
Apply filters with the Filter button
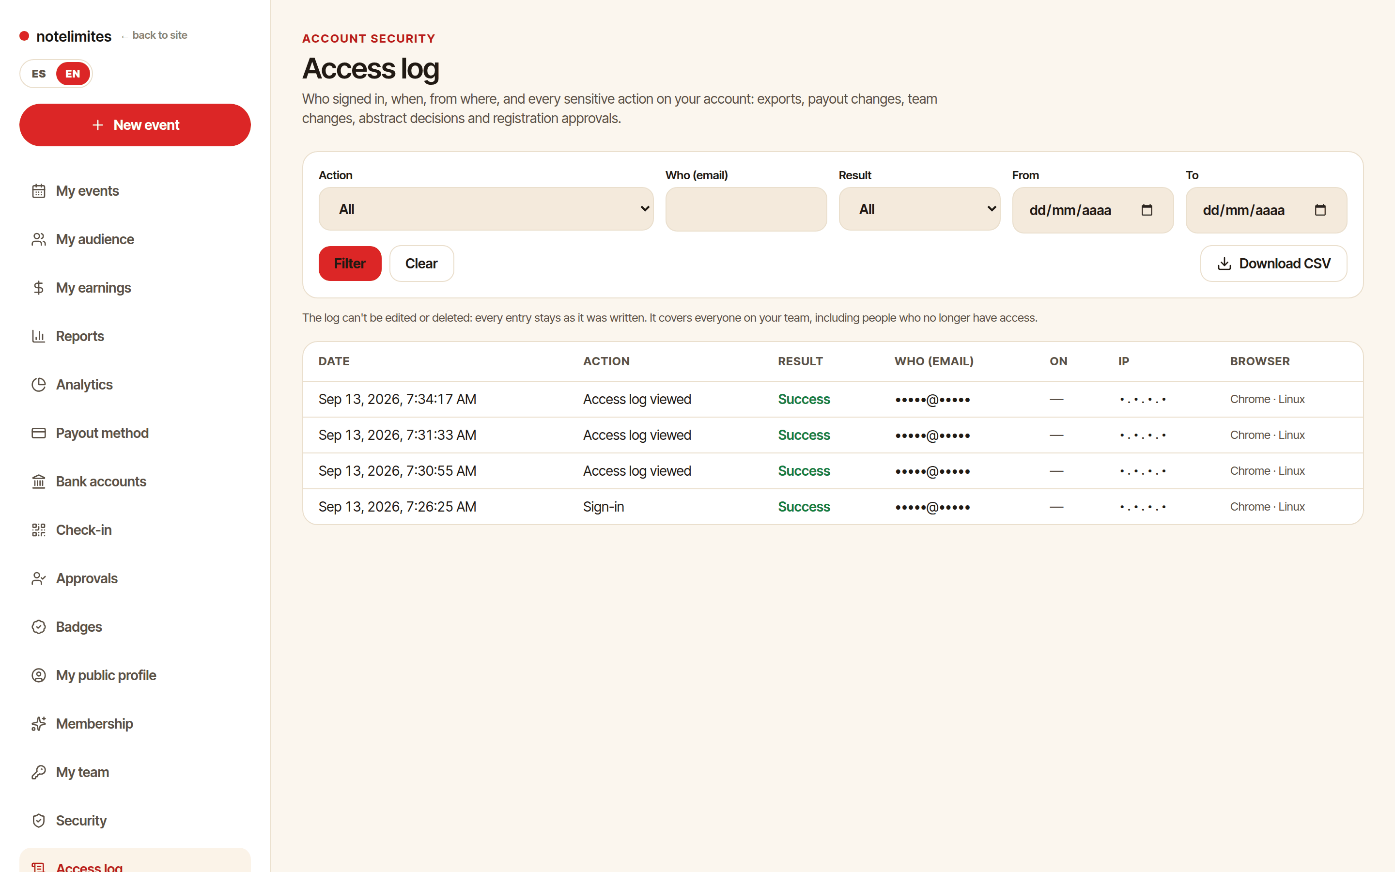(x=350, y=264)
